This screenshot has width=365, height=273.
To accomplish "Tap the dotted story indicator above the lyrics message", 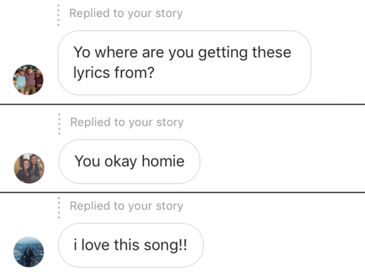I will coord(58,15).
